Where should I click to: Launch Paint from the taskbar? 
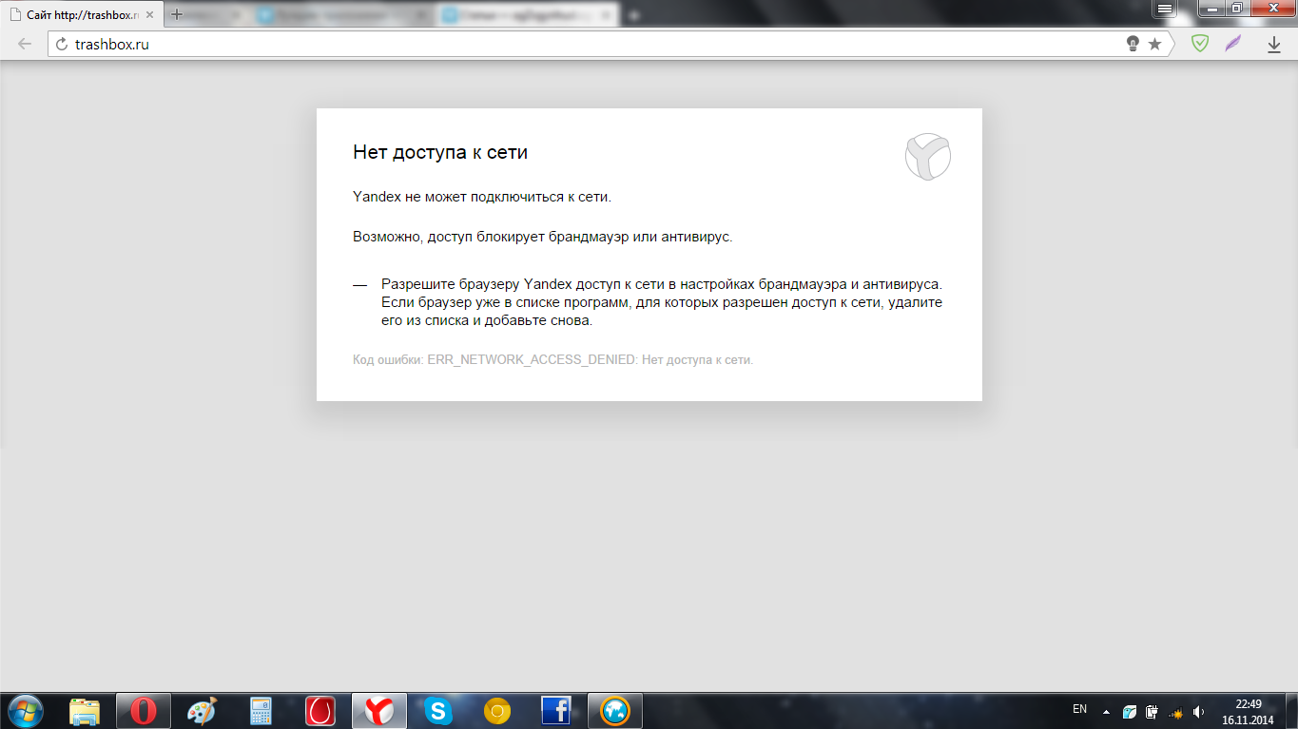pos(203,711)
